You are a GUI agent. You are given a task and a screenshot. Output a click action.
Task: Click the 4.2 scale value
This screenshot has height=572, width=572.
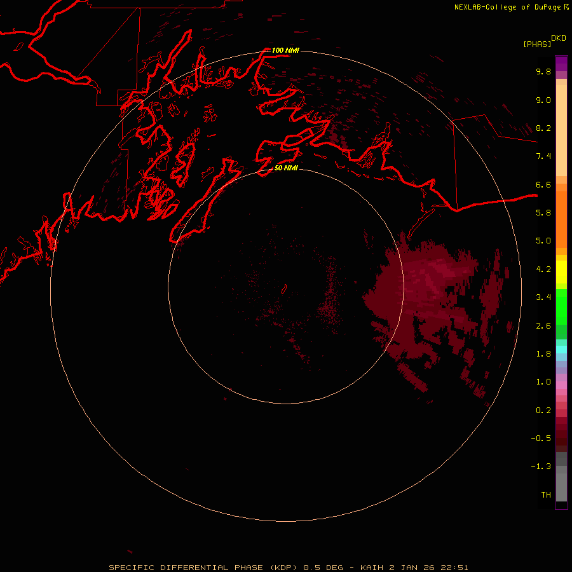pyautogui.click(x=543, y=269)
